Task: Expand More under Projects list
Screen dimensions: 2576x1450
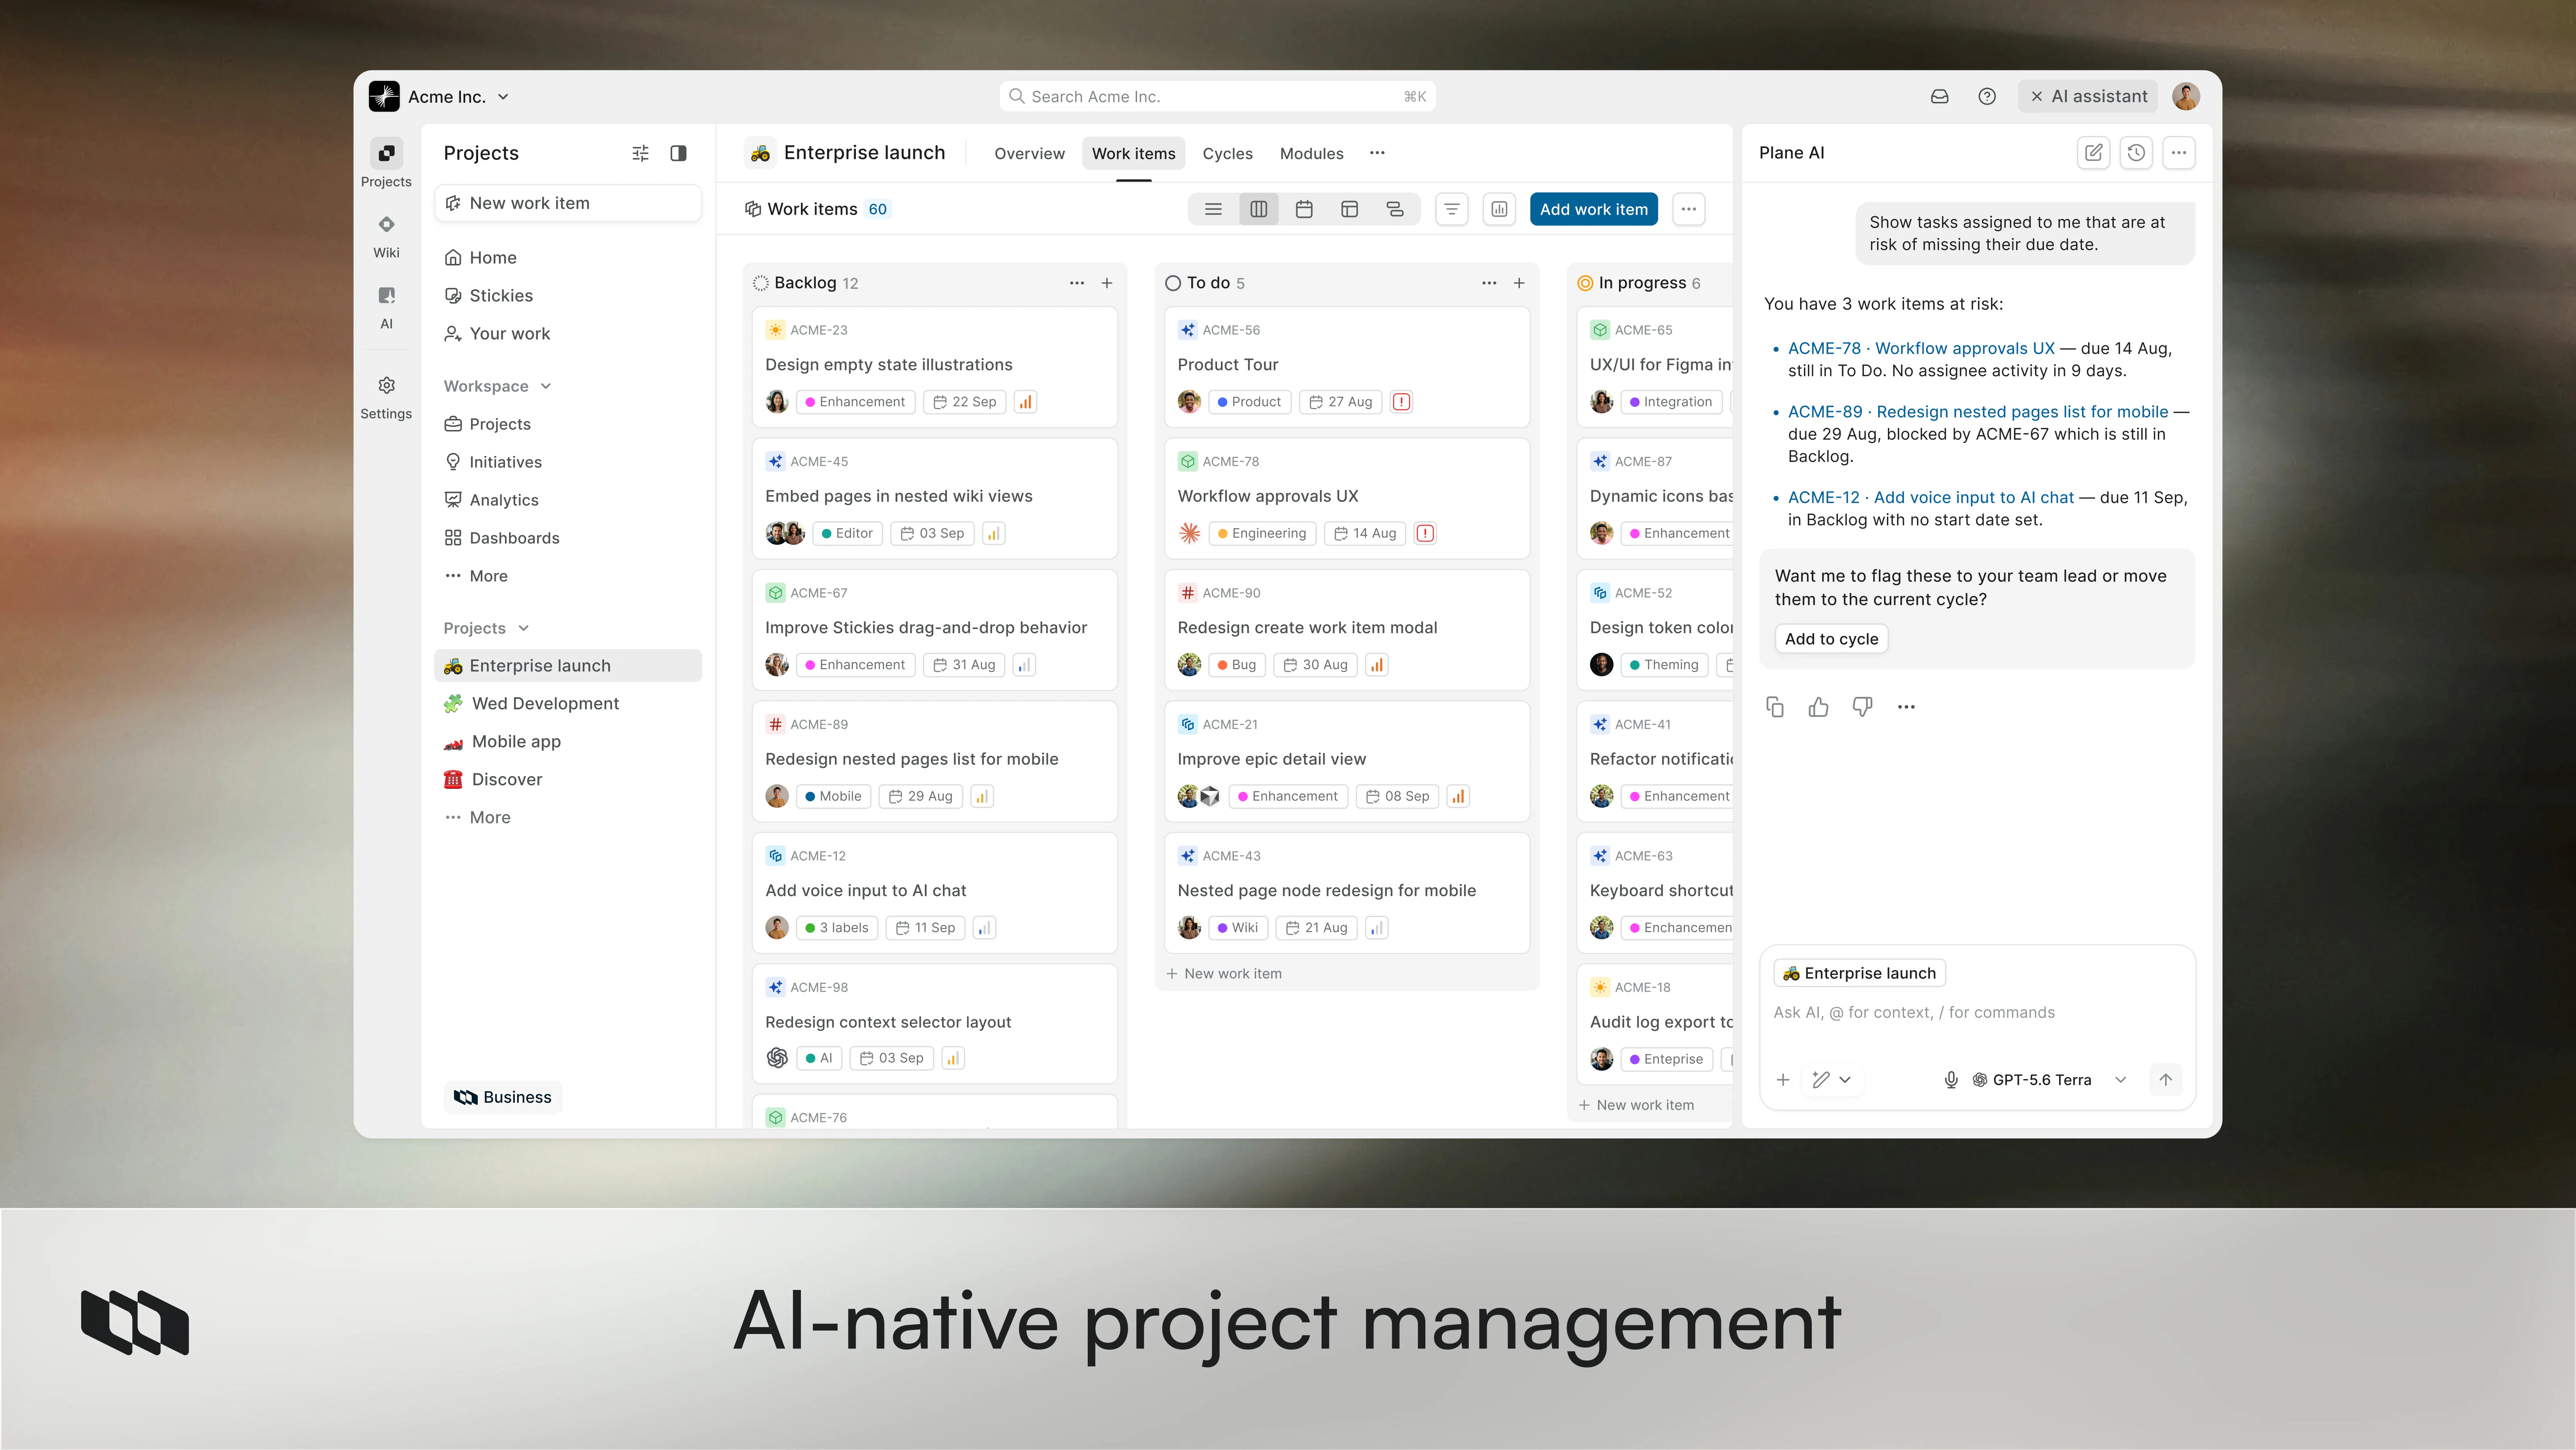Action: point(478,817)
